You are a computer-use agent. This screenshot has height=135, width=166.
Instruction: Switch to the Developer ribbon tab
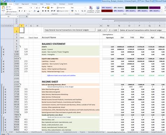pos(62,4)
